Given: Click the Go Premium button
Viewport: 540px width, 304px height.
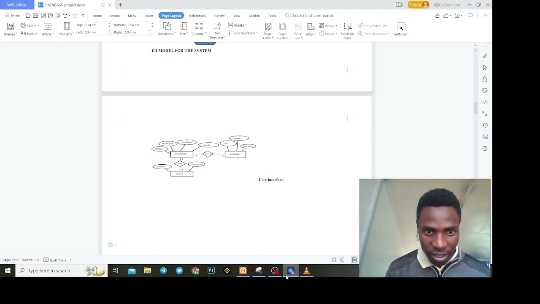Looking at the screenshot, I should coord(447,5).
